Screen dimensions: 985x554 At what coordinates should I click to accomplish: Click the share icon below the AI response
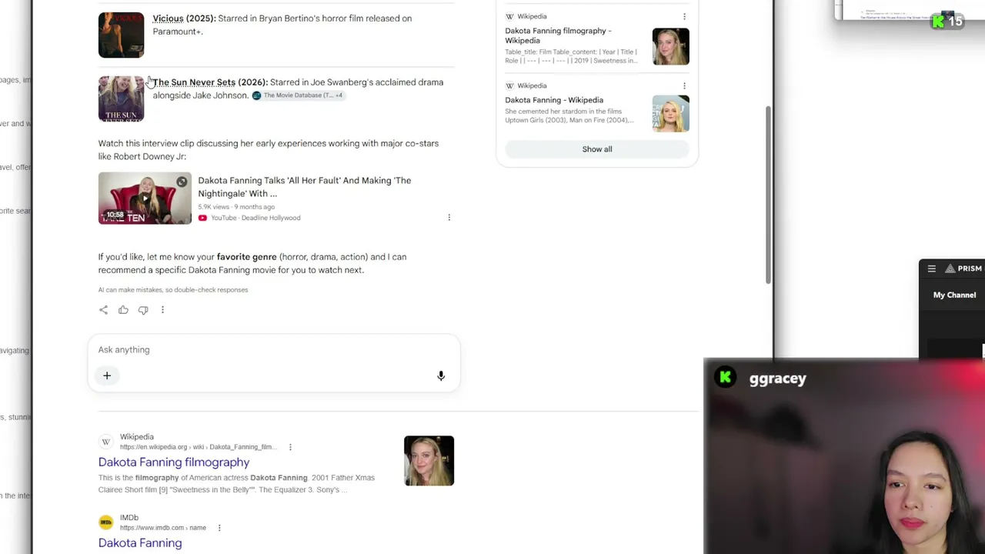pyautogui.click(x=103, y=310)
